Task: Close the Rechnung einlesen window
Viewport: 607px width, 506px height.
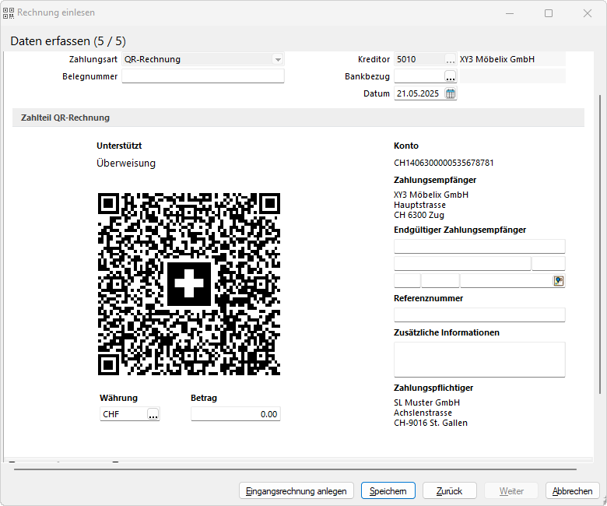Action: click(588, 13)
